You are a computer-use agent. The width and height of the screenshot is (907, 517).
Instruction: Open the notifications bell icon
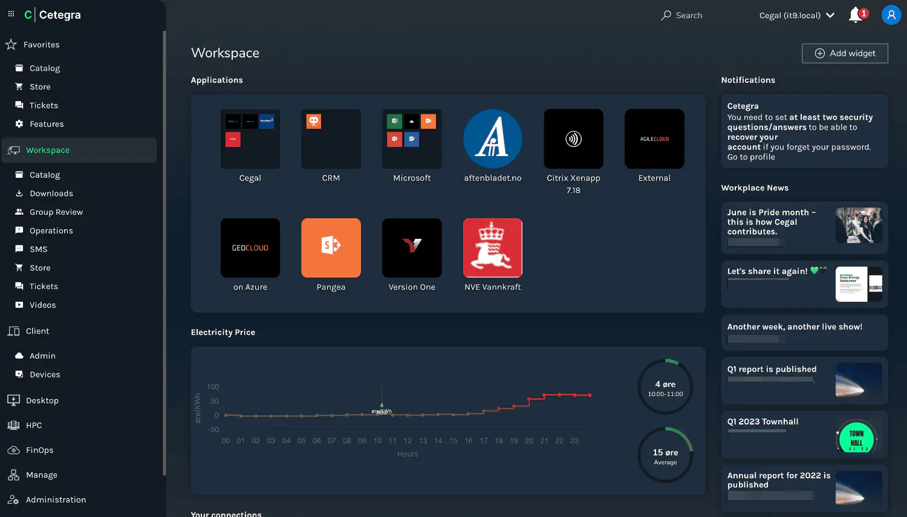coord(856,15)
